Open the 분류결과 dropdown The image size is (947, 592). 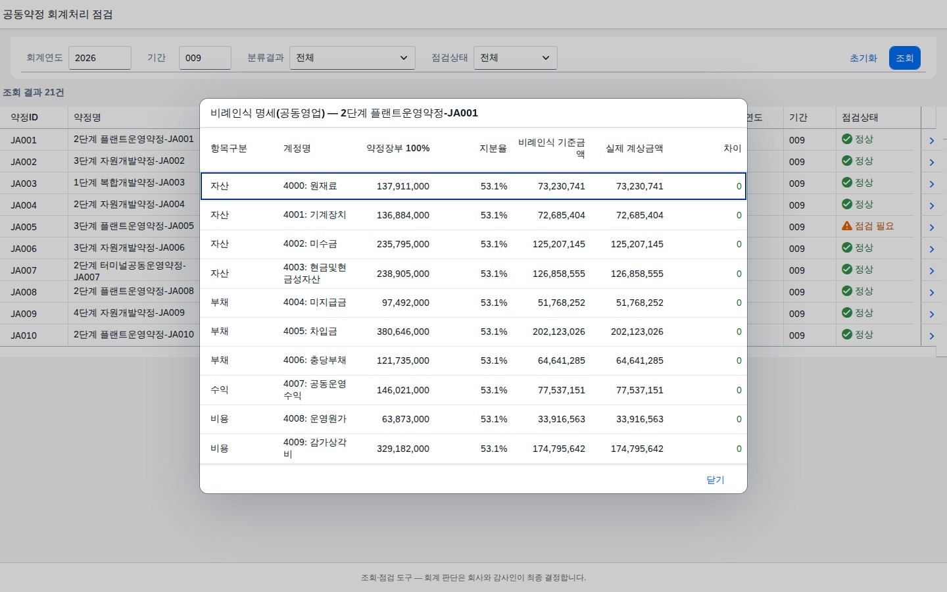click(x=352, y=58)
